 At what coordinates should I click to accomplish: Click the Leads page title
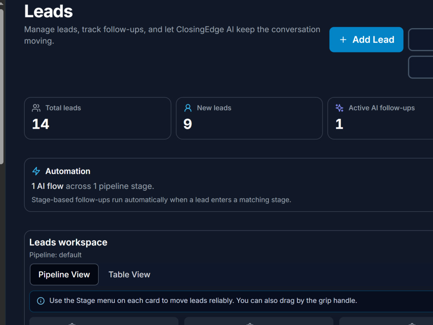click(x=48, y=11)
